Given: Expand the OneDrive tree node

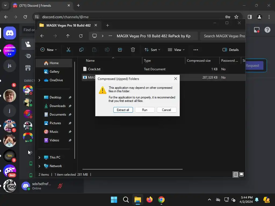Looking at the screenshot, I should pos(39,80).
